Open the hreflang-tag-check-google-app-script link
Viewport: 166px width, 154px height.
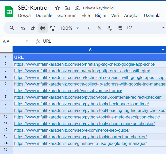pyautogui.click(x=85, y=64)
